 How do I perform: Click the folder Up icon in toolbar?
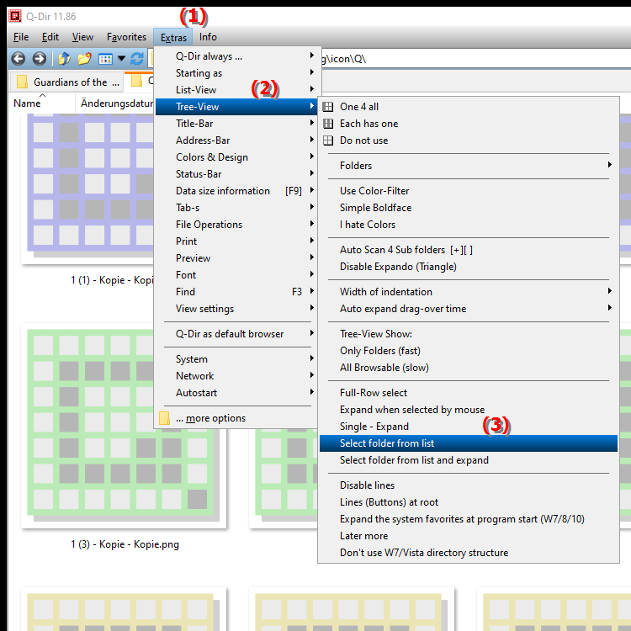tap(64, 59)
